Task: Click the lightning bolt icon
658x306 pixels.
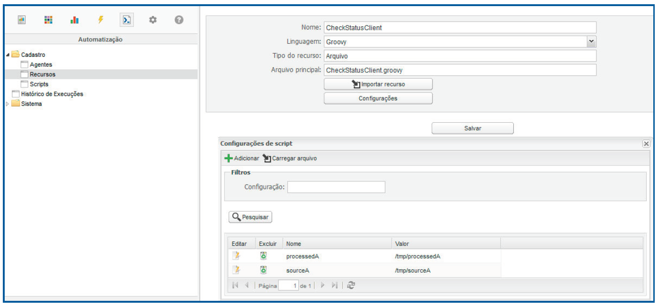Action: click(x=101, y=20)
